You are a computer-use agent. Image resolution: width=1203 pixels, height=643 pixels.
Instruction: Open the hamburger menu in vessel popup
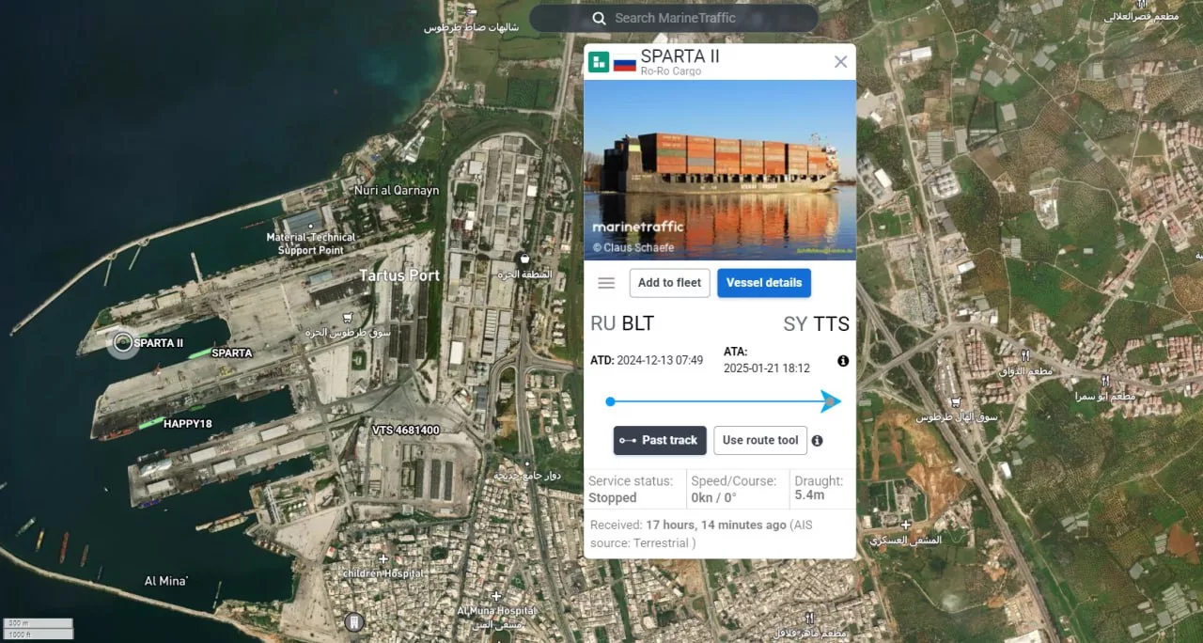tap(606, 283)
